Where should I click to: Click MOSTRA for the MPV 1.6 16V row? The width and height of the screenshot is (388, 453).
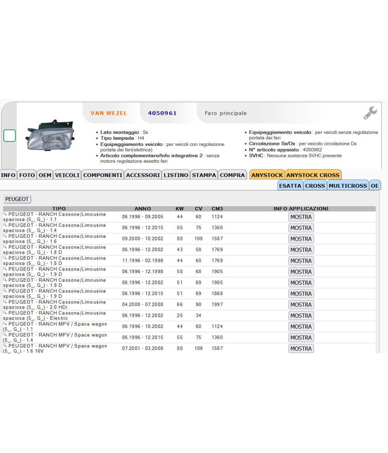(x=301, y=349)
